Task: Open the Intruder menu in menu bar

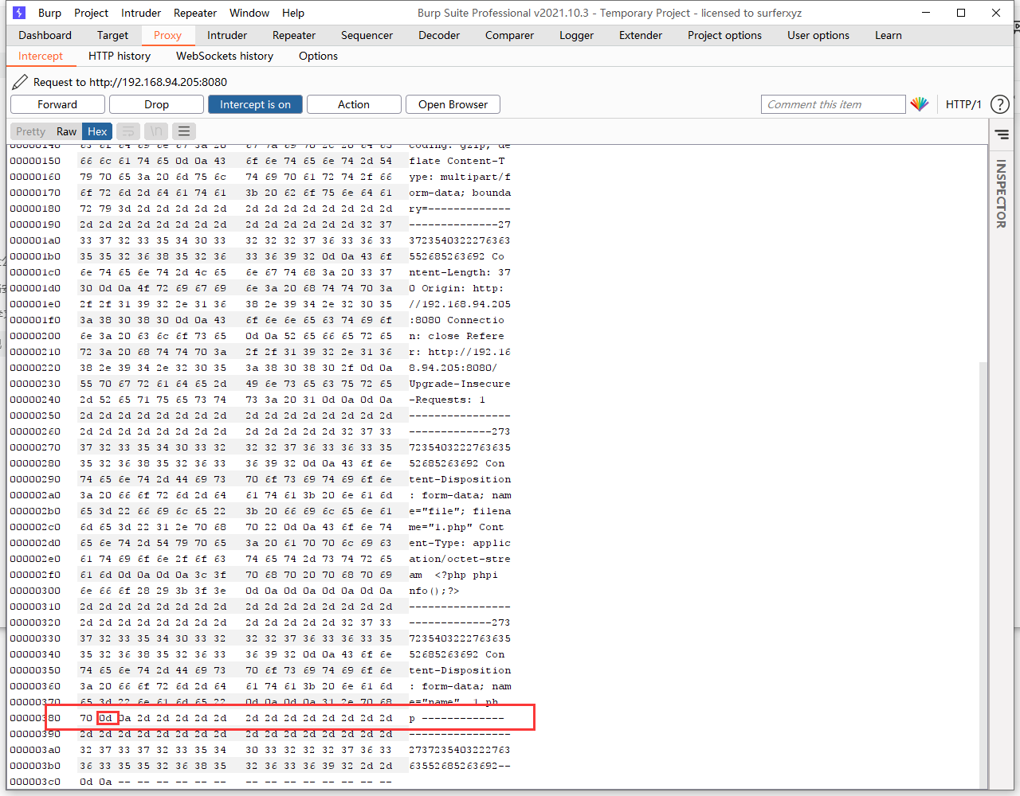Action: [141, 13]
